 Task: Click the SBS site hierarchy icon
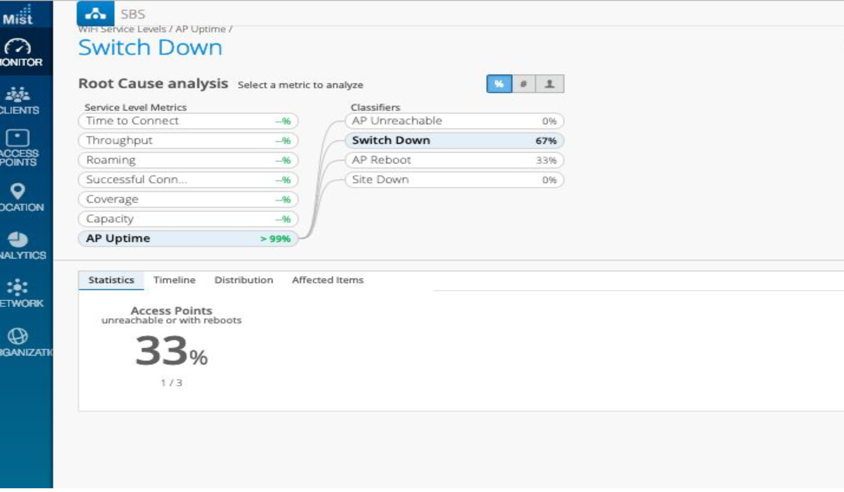tap(95, 14)
